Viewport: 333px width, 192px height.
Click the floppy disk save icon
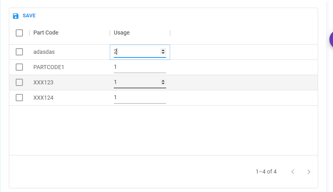tap(16, 16)
